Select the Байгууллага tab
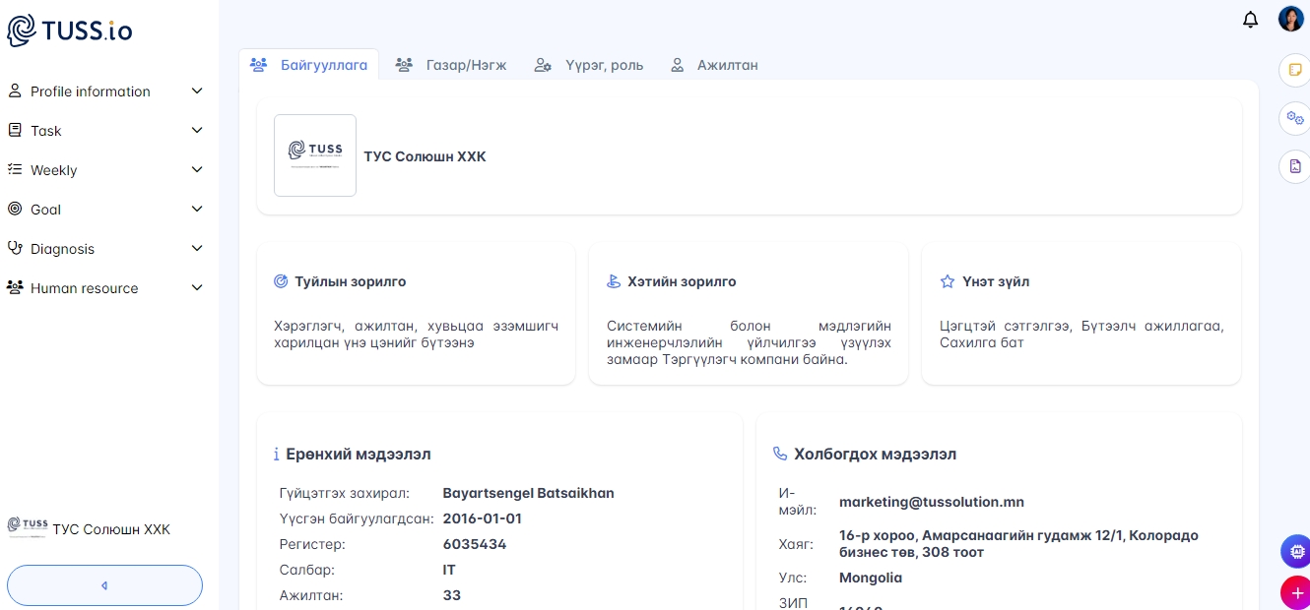Viewport: 1310px width, 610px height. (x=309, y=65)
